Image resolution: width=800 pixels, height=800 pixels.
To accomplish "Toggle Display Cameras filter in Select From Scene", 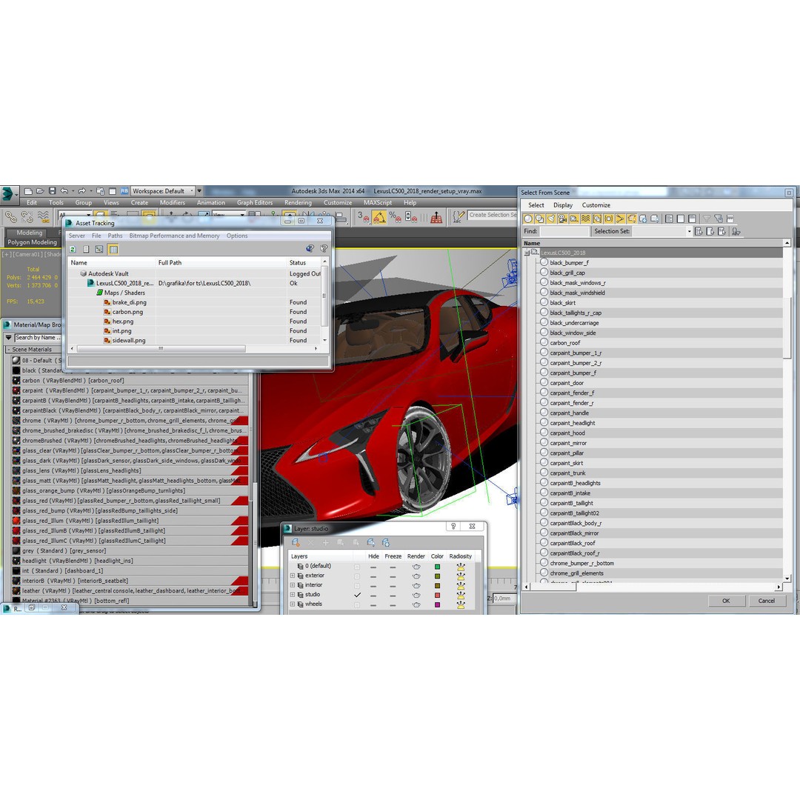I will [x=562, y=219].
